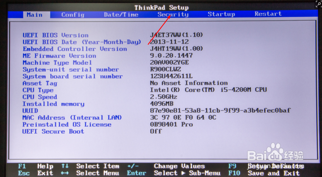Select the Secure Boot value Off
This screenshot has width=322, height=177.
(156, 131)
